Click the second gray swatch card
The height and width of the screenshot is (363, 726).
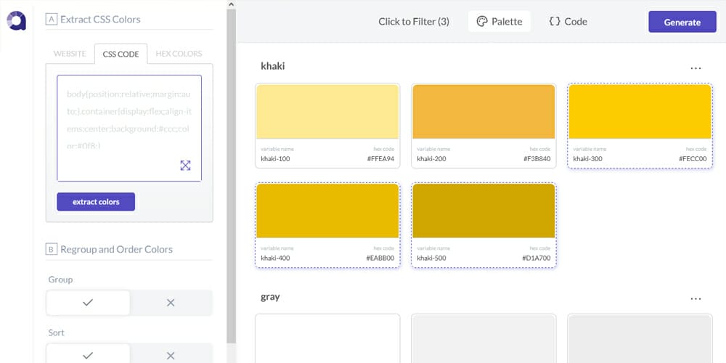click(484, 338)
